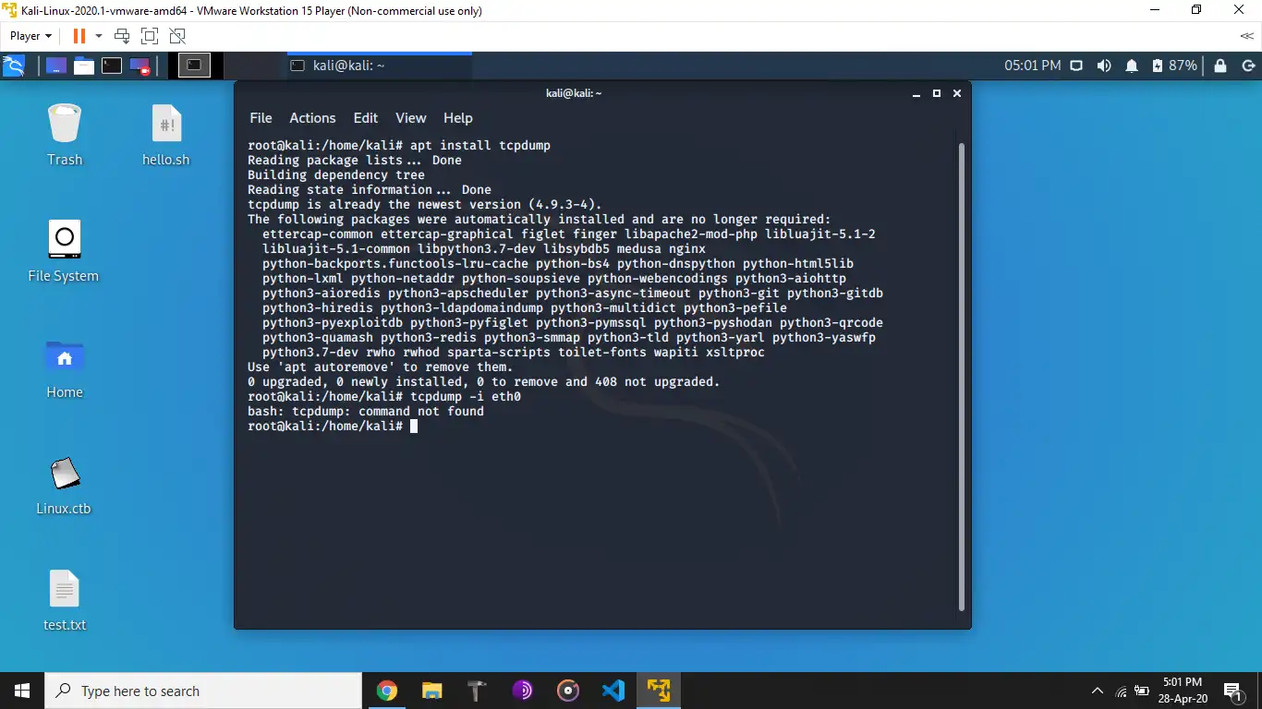The width and height of the screenshot is (1262, 709).
Task: Click the Kali panel clock 05:01 PM
Action: coord(1033,66)
